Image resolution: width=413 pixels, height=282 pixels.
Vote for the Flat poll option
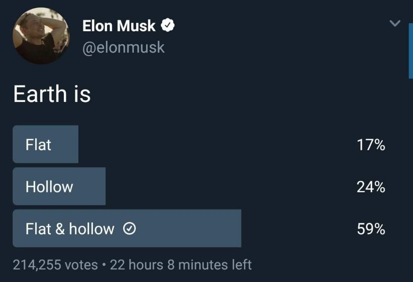coord(45,144)
